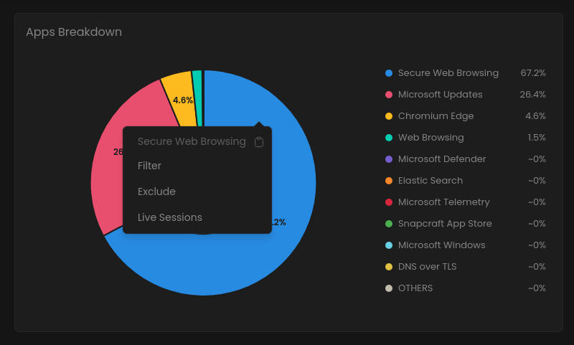Select Snapcraft App Store legend label
This screenshot has height=345, width=574.
[445, 224]
